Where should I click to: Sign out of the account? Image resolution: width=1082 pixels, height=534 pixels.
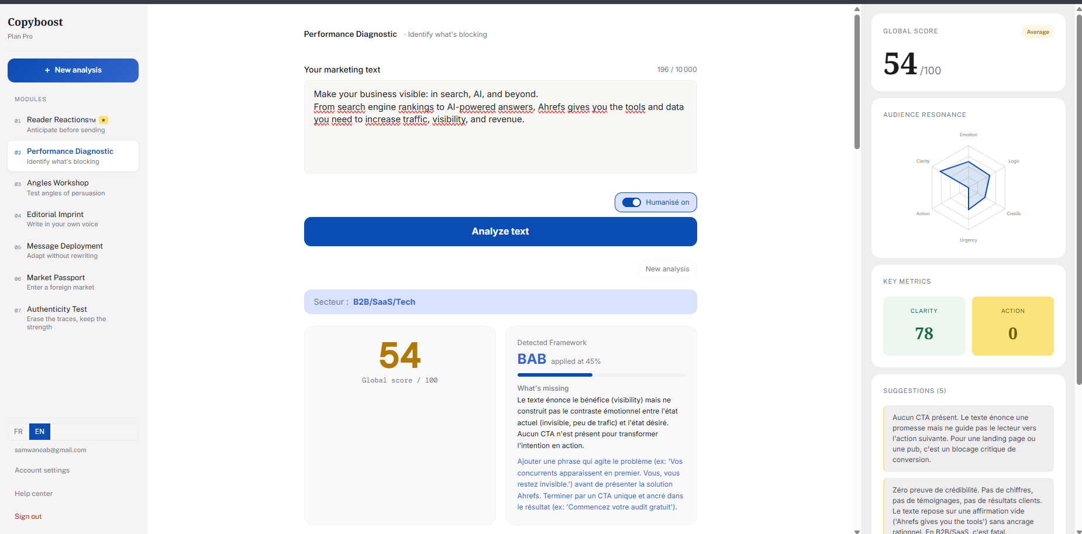click(28, 516)
